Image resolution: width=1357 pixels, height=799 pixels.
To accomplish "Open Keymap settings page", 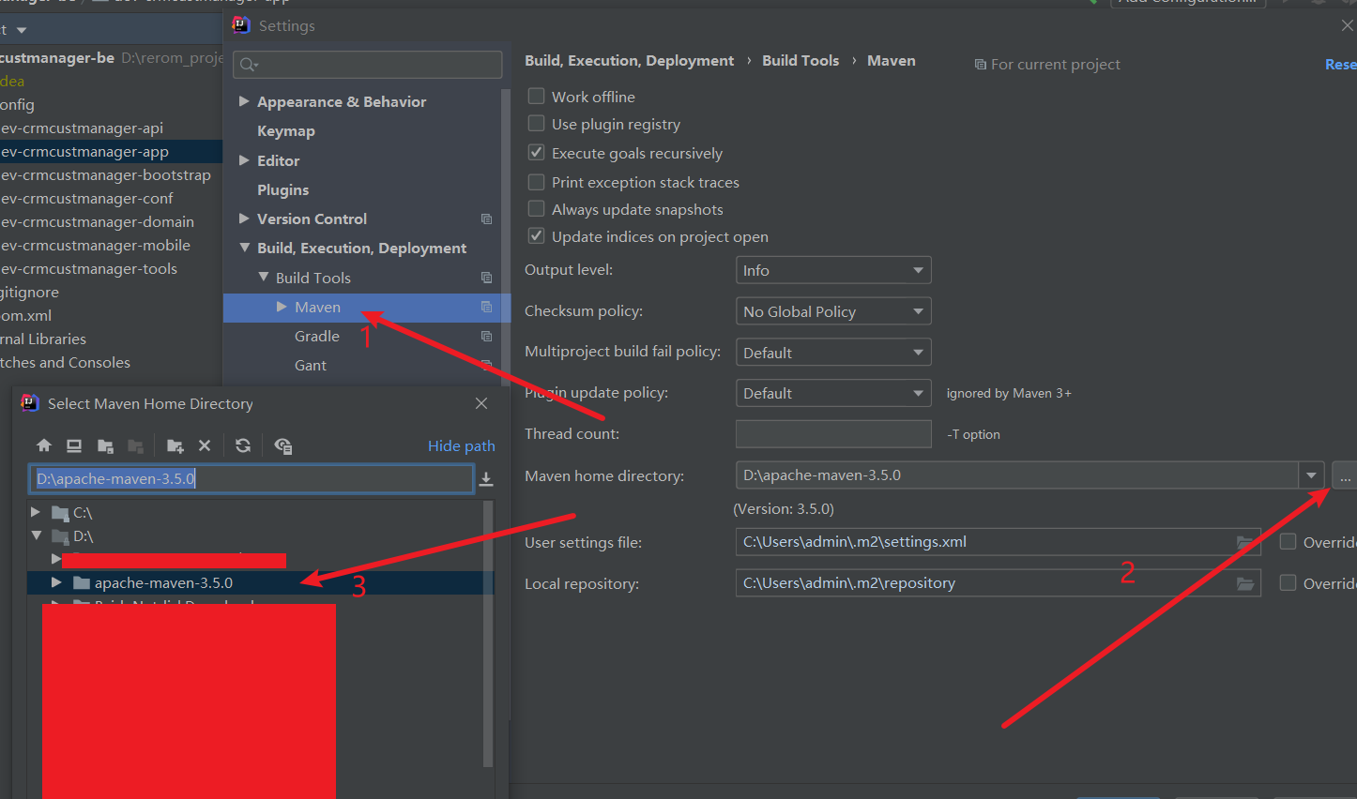I will coord(286,131).
